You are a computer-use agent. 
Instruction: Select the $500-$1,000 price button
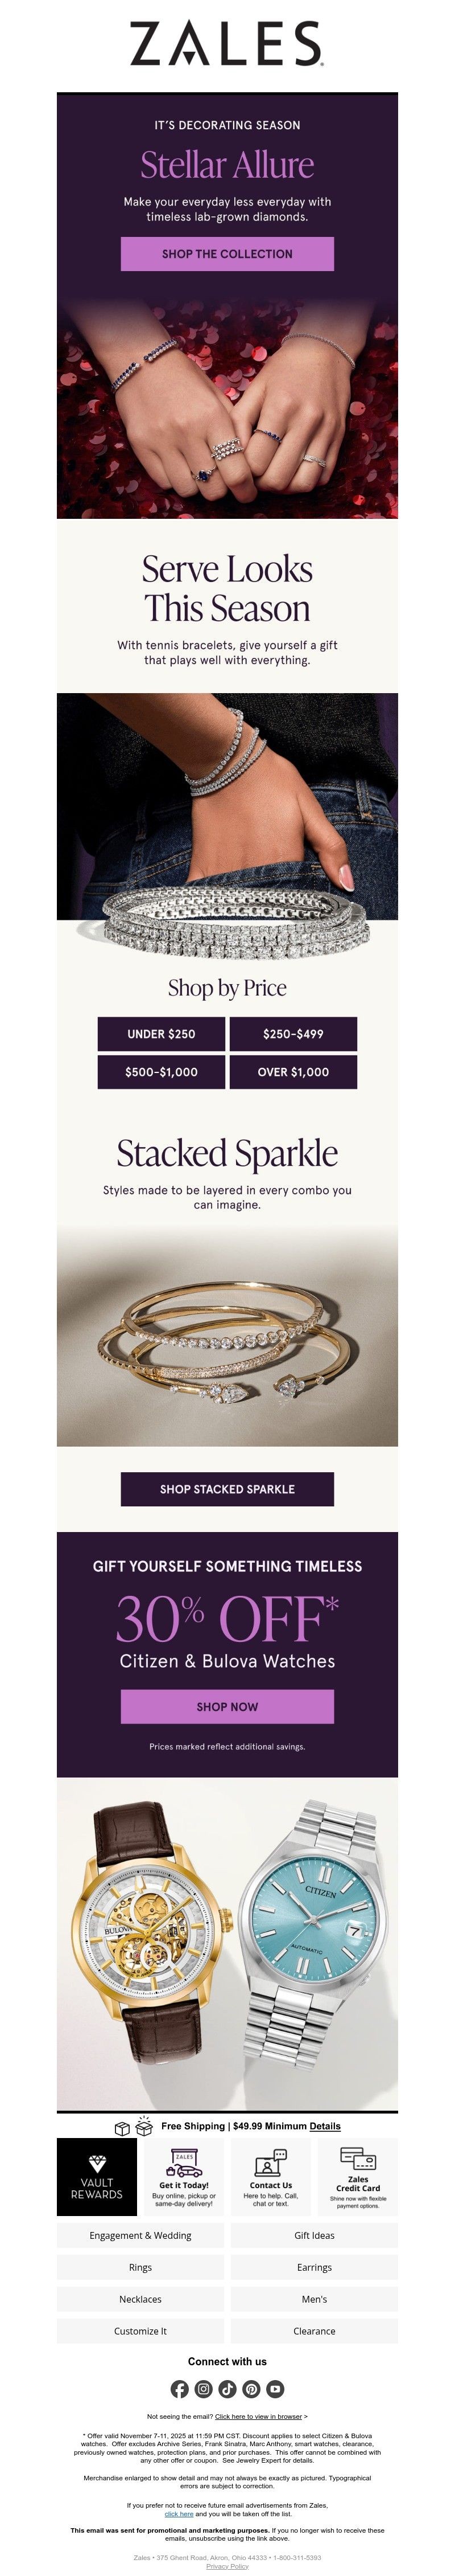[162, 1072]
